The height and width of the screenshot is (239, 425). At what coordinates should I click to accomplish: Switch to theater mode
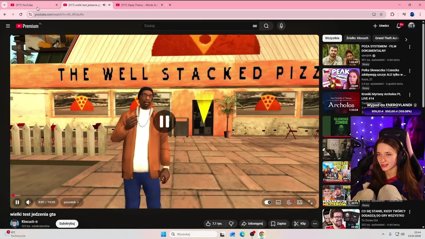pos(299,202)
